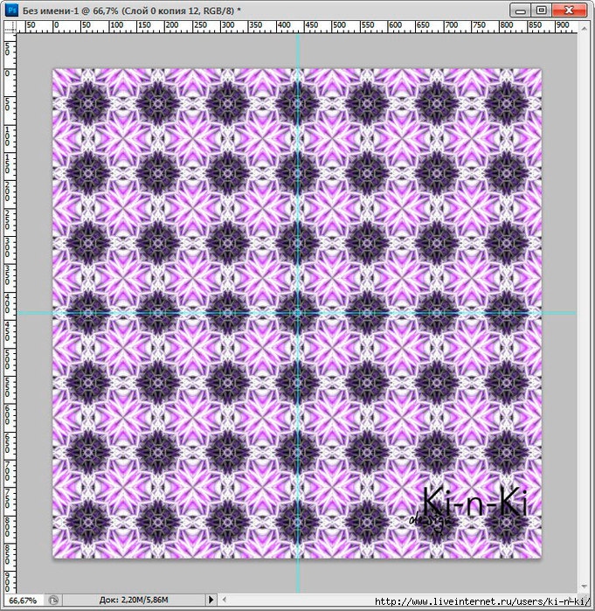Click the document title 'Без имени-1 @ 66,7%'
The image size is (595, 611).
click(x=70, y=10)
